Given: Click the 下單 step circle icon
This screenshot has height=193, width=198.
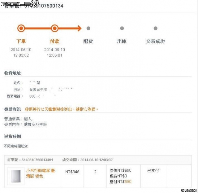Looking at the screenshot, I should (21, 29).
